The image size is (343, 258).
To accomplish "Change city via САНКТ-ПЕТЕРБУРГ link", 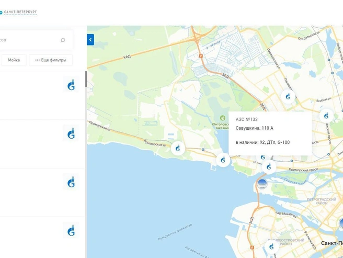I will pos(20,12).
